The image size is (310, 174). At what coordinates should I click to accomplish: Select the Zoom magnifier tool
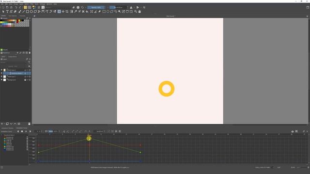tap(136, 12)
